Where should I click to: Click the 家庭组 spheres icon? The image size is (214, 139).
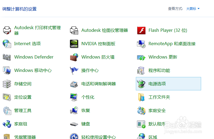pos(7,124)
